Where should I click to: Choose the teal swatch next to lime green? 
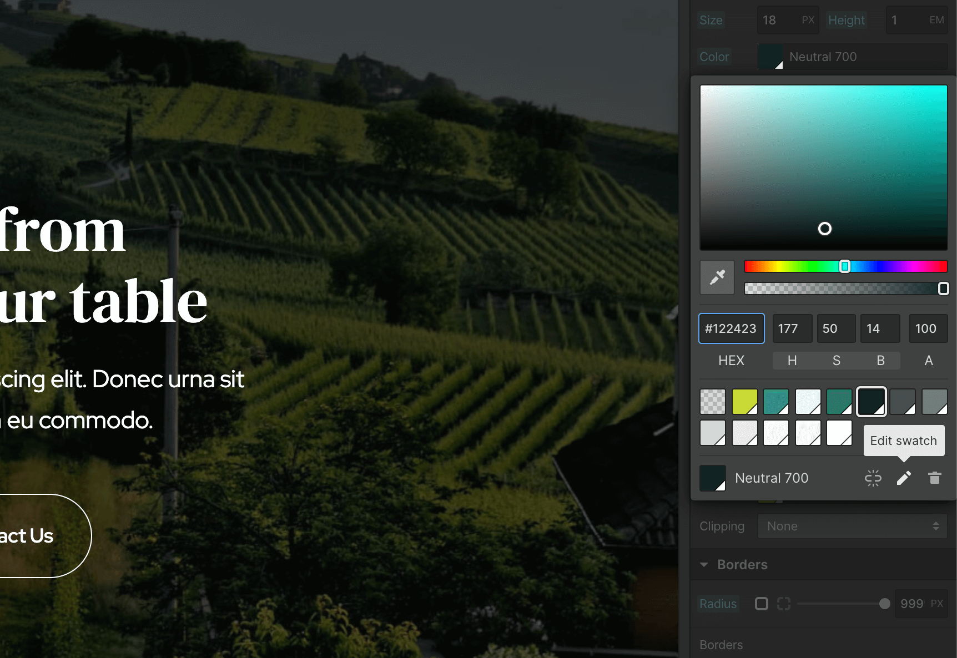pyautogui.click(x=776, y=401)
